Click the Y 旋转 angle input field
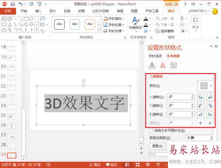Screen dimensions: 221x168 coord(181,105)
